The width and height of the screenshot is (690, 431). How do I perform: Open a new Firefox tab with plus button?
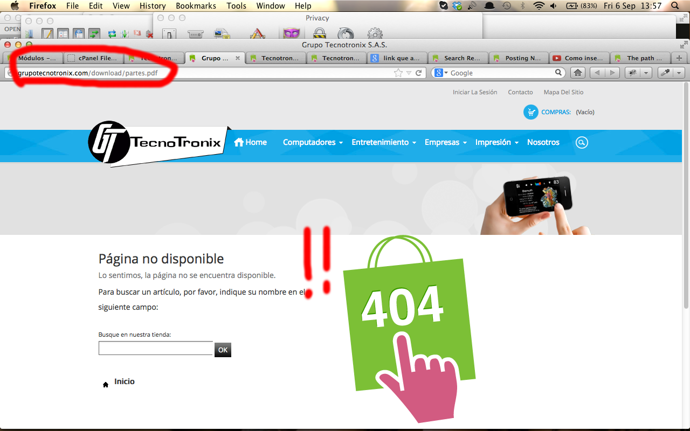pos(679,58)
